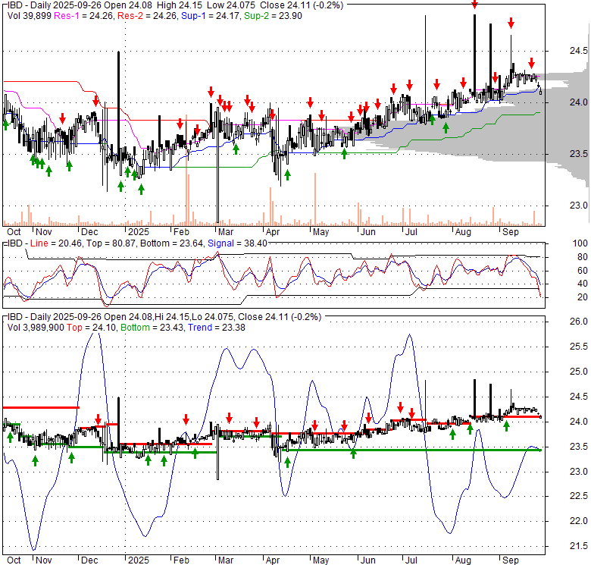Click the 'Jun' month label under the bottom chart
The width and height of the screenshot is (591, 565).
368,560
